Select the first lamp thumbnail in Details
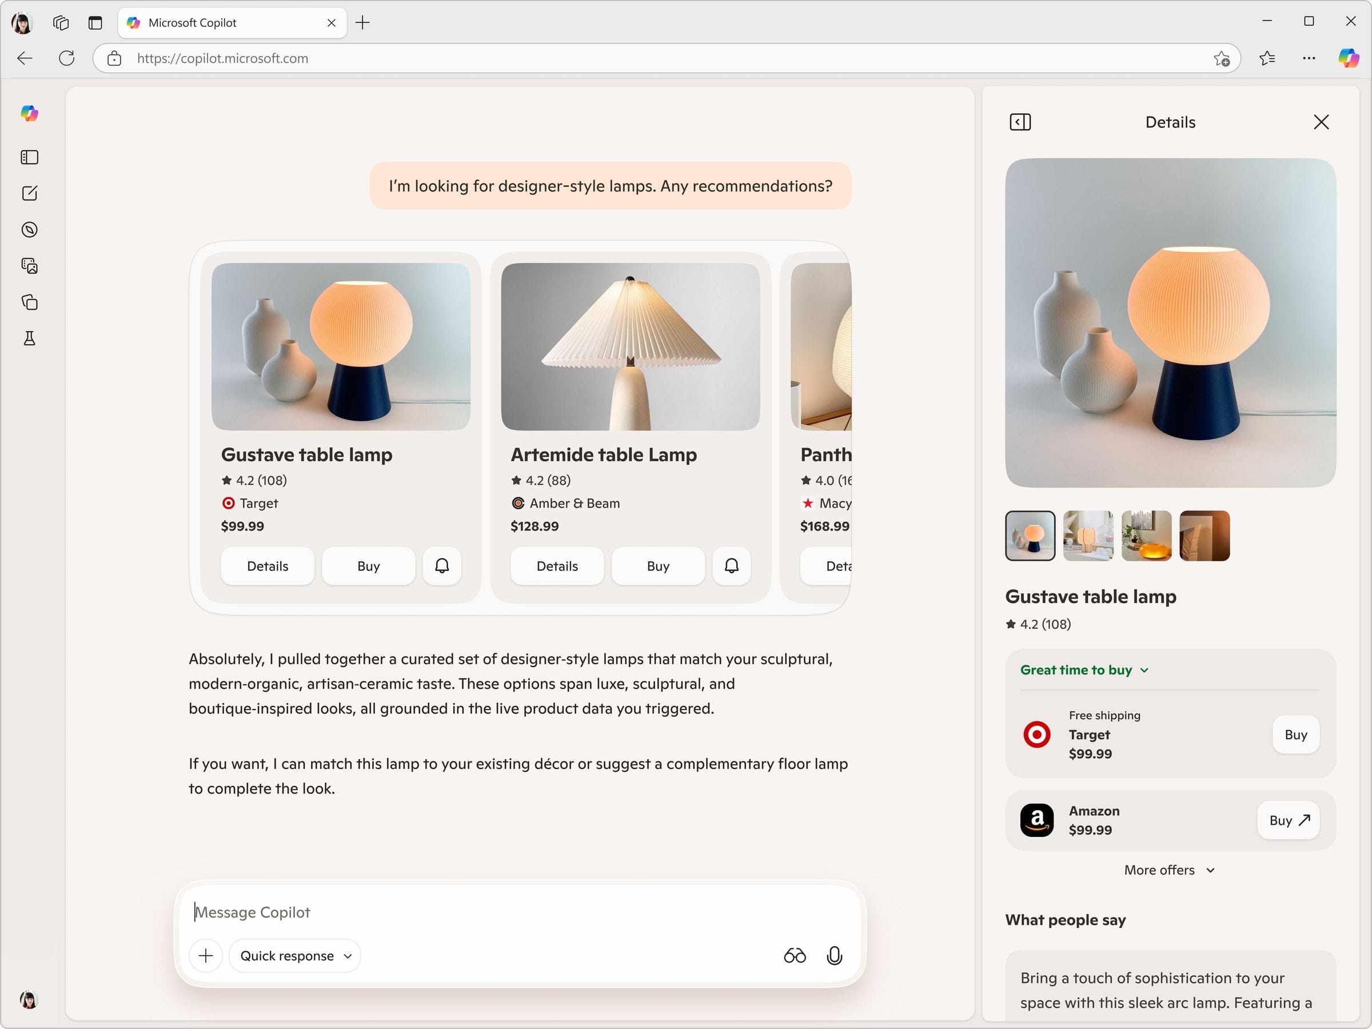This screenshot has height=1029, width=1372. click(1030, 536)
